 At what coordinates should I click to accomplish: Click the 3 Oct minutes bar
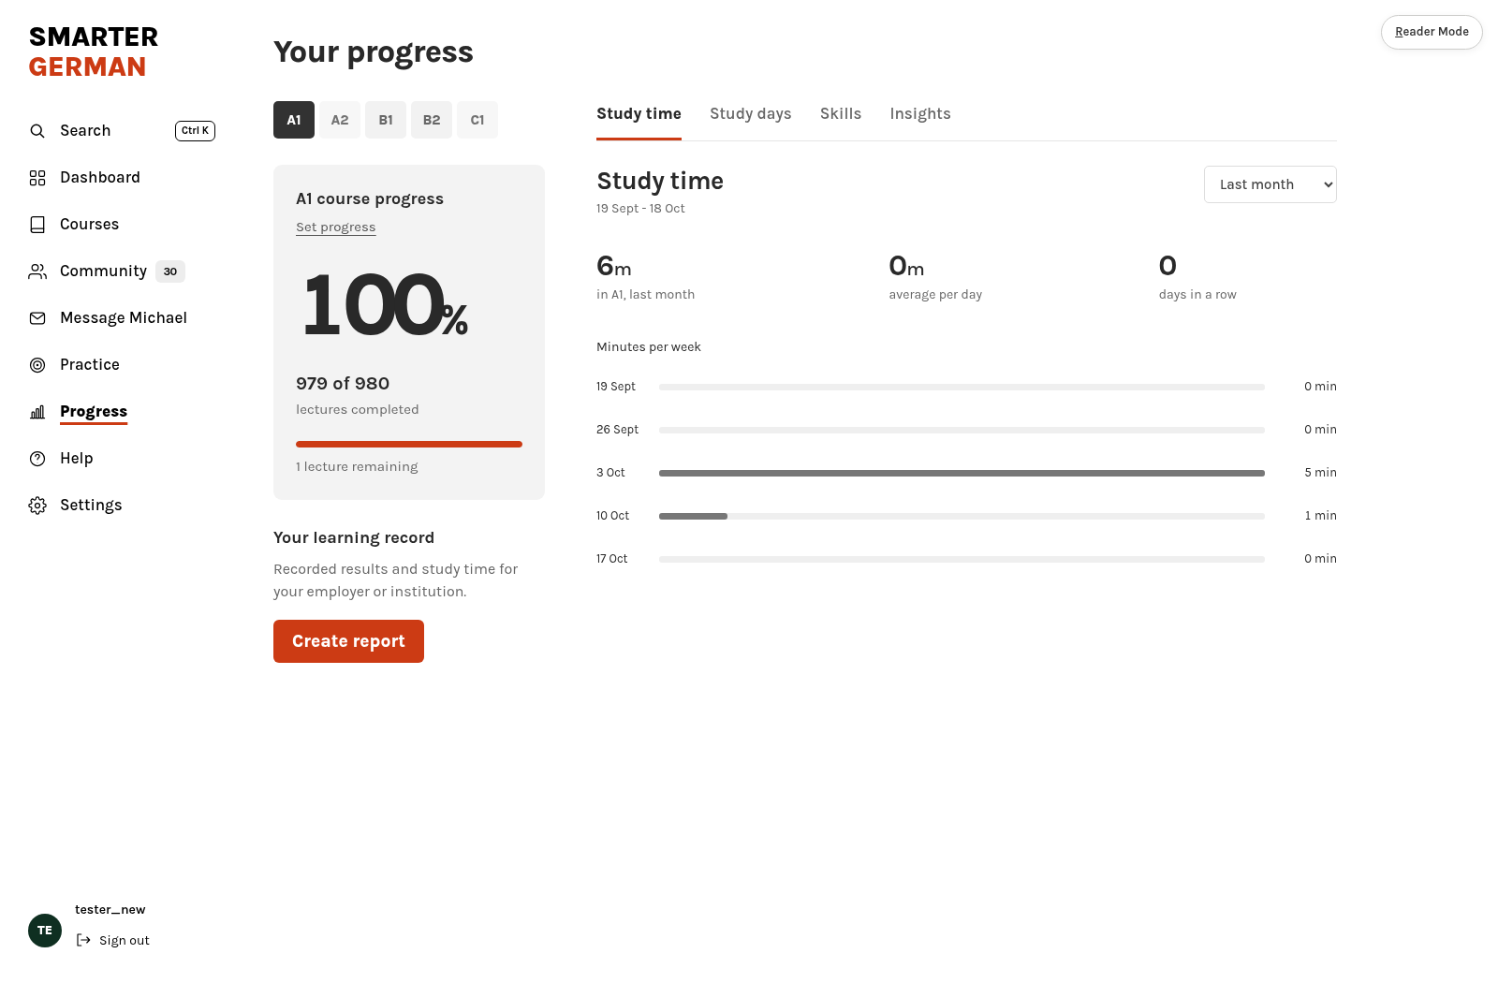pos(962,473)
